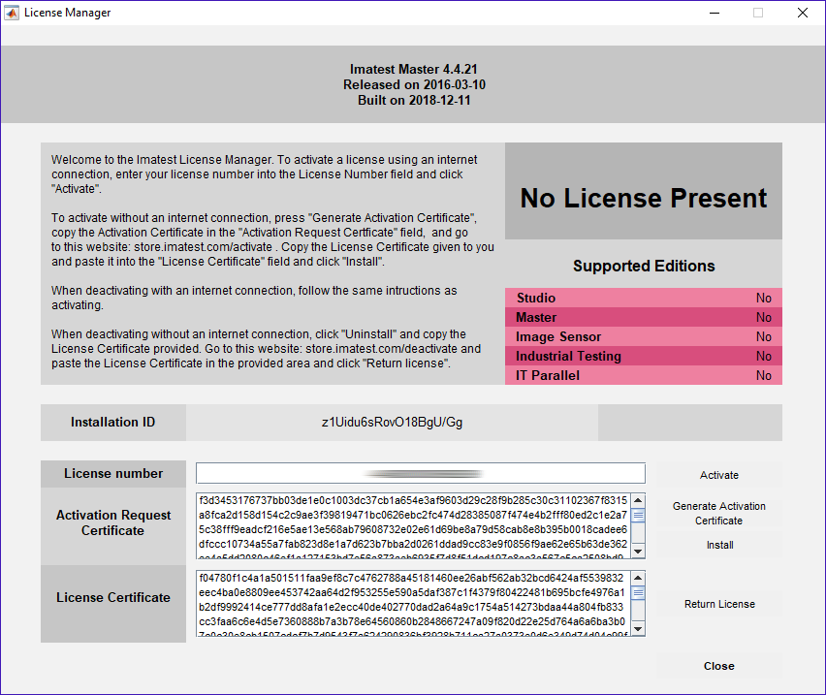
Task: Click down arrow of License Certificate scrollbar
Action: (638, 629)
